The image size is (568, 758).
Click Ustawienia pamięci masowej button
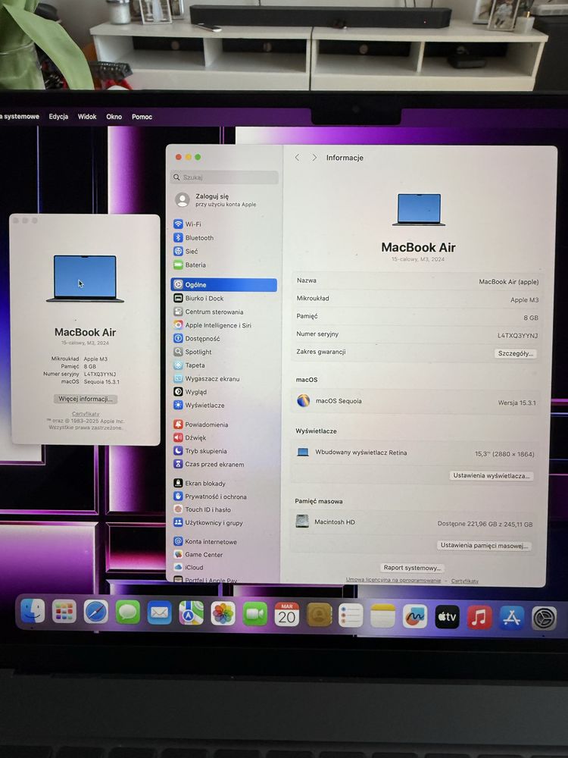484,545
